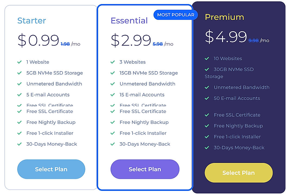
Task: Click Free SSL Certificate in the Essential plan
Action: 143,111
